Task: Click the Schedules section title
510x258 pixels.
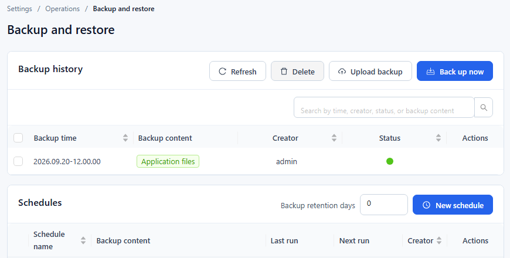Action: tap(40, 203)
